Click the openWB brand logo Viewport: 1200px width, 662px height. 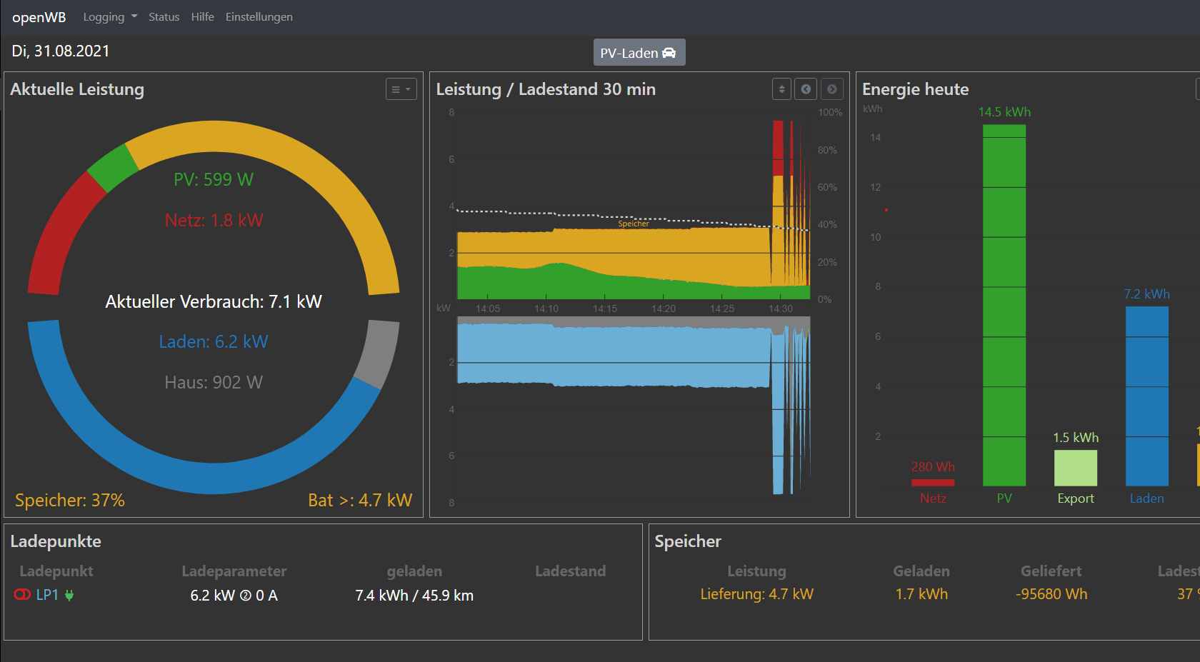[x=39, y=17]
